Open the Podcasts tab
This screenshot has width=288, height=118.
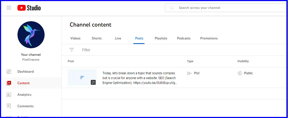click(184, 38)
